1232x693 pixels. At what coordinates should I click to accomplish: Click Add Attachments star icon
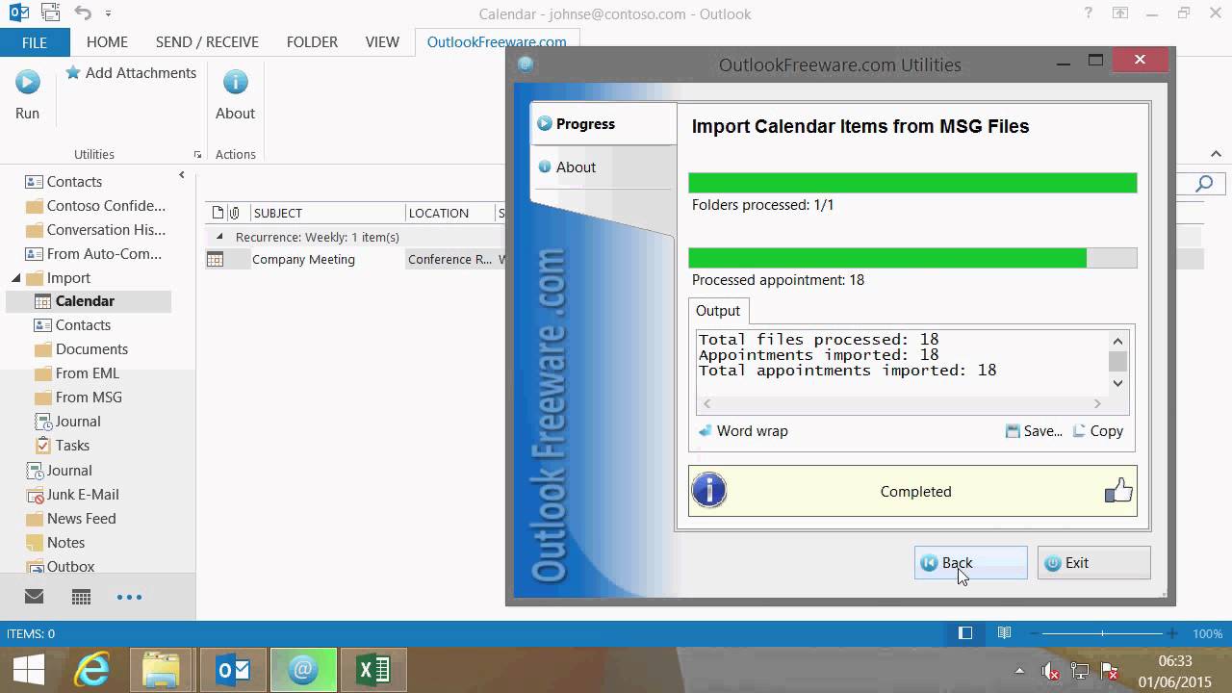point(73,72)
